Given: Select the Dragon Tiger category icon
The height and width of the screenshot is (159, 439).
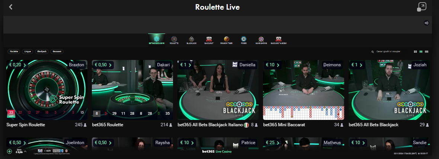Looking at the screenshot, I should coord(226,39).
